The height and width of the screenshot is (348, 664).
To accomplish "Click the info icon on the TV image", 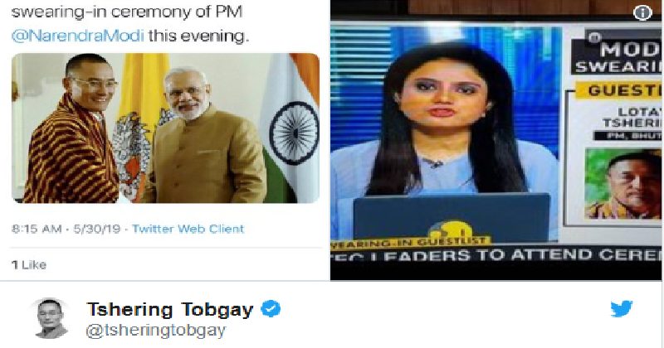I will point(642,12).
